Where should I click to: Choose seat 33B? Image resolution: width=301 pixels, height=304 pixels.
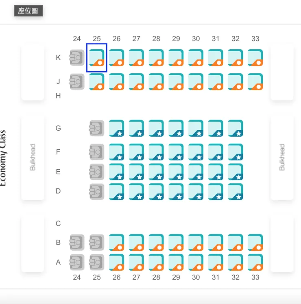pyautogui.click(x=255, y=243)
